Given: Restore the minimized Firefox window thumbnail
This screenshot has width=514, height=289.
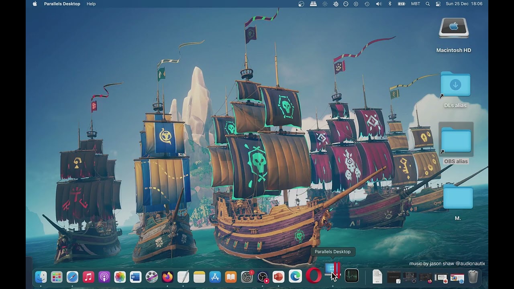Looking at the screenshot, I should [x=425, y=277].
